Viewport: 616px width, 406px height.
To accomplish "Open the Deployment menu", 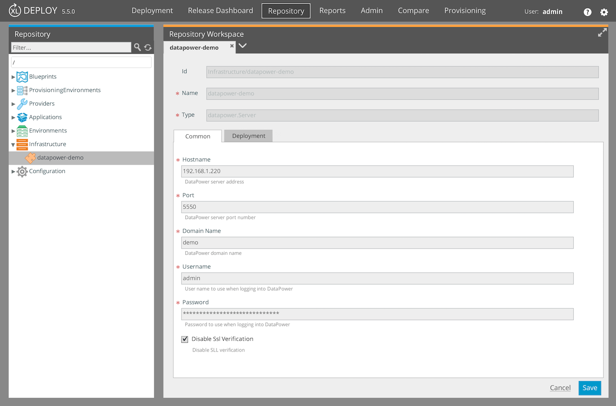I will coord(152,10).
